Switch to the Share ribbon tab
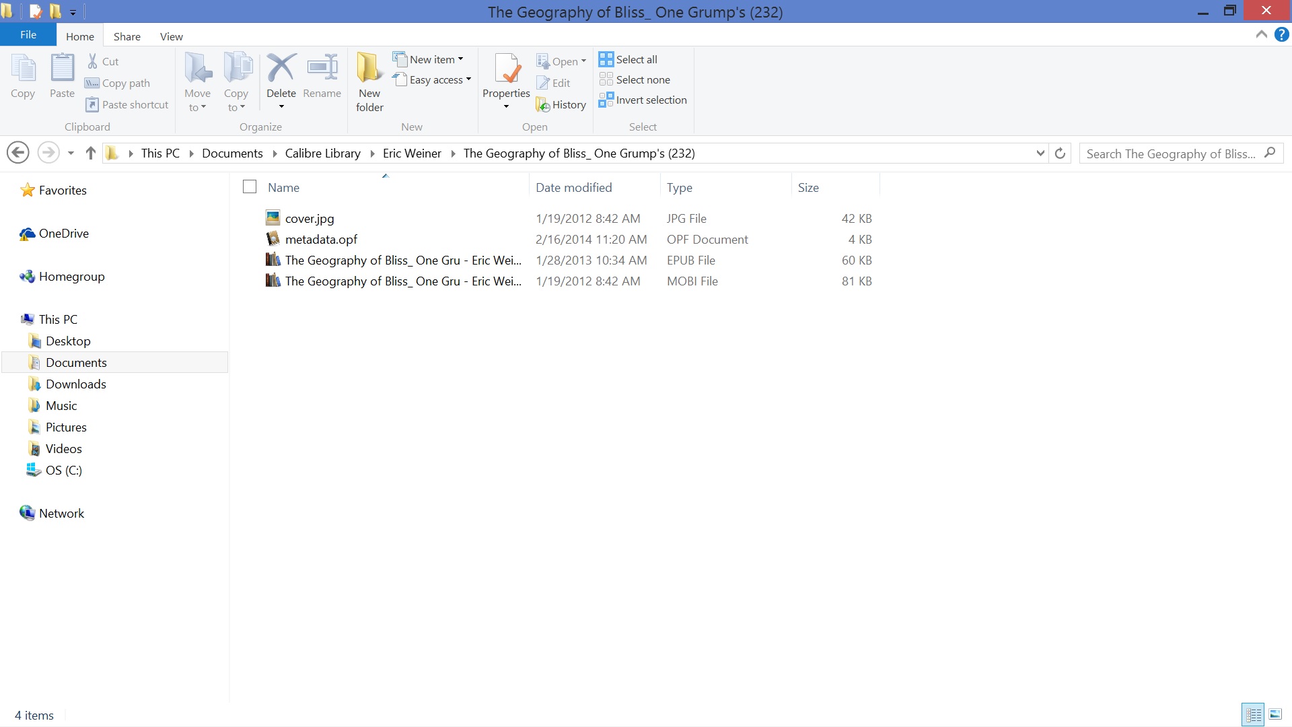 tap(127, 36)
